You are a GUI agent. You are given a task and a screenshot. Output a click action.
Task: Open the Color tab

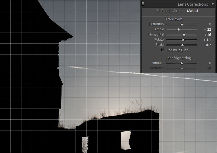[177, 11]
